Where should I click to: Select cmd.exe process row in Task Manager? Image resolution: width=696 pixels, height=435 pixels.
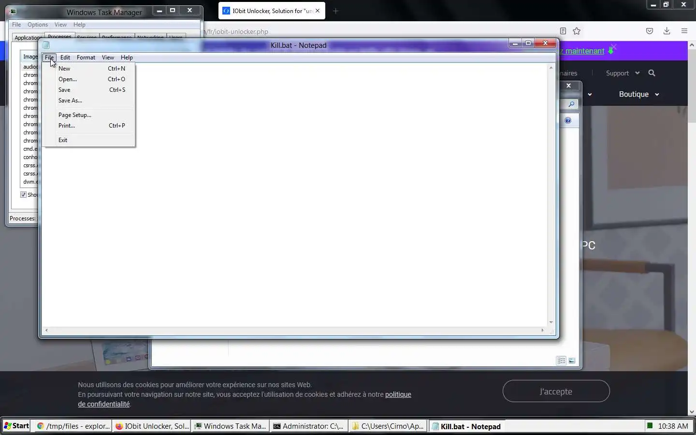(x=30, y=149)
